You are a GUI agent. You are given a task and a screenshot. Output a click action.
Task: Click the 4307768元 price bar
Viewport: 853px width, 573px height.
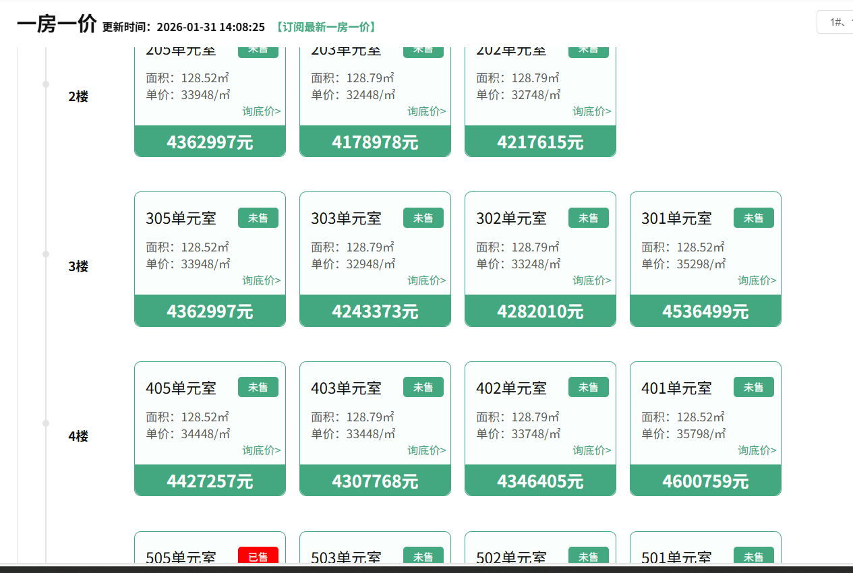pos(375,481)
